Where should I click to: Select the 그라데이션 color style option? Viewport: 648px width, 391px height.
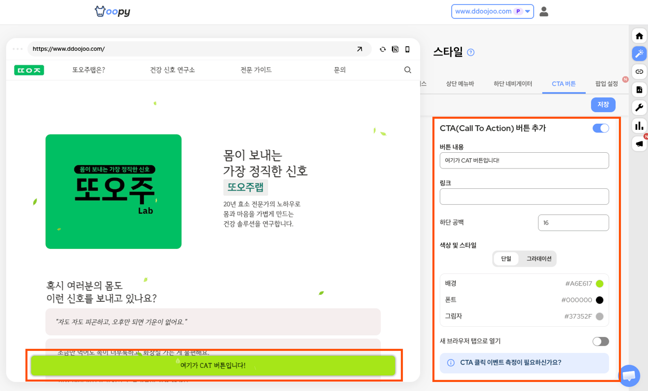(x=539, y=259)
